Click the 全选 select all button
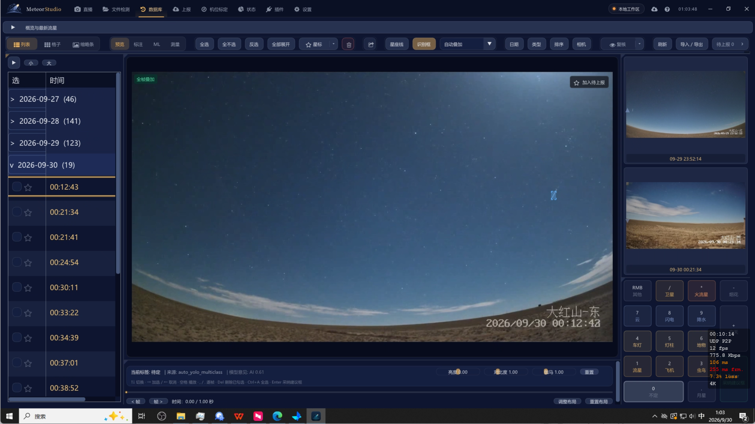 204,44
